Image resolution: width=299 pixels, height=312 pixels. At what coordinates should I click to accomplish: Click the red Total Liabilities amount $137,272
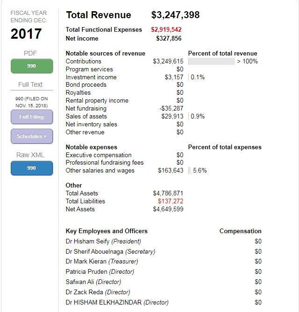click(x=171, y=201)
